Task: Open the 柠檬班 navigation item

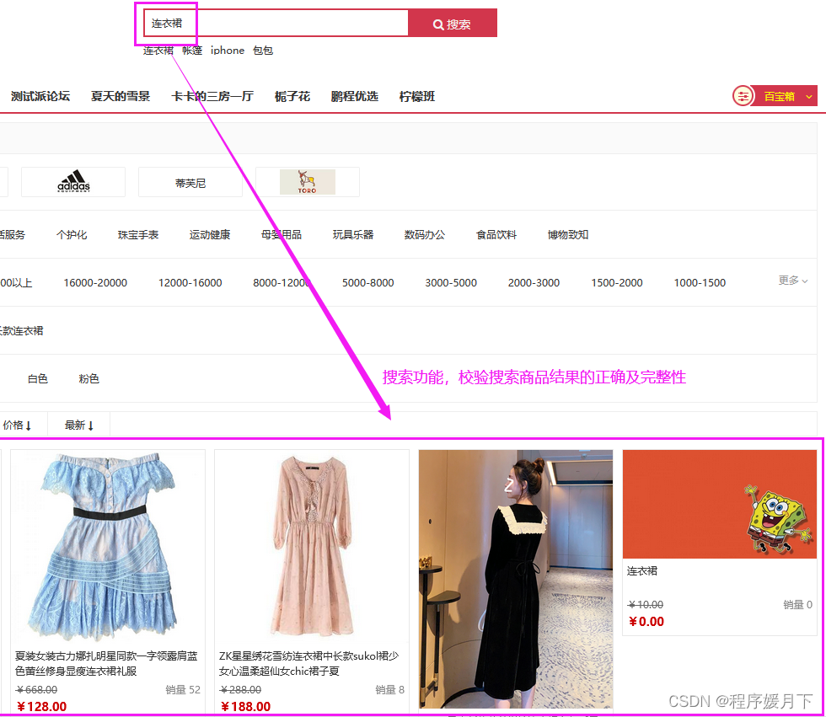Action: [417, 96]
